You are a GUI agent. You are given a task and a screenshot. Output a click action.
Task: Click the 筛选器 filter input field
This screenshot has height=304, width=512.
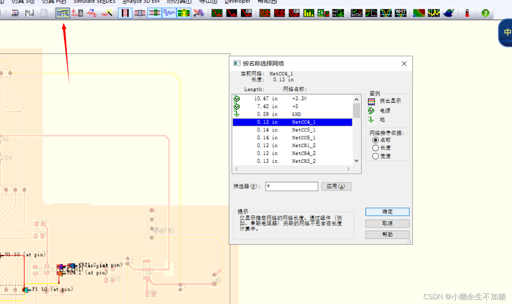[292, 187]
